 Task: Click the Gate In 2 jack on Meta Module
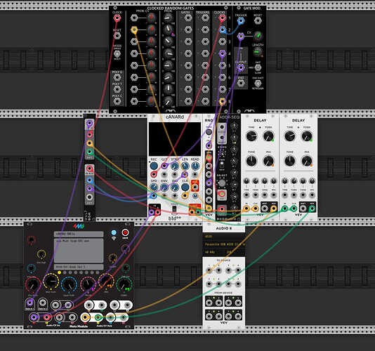click(43, 303)
